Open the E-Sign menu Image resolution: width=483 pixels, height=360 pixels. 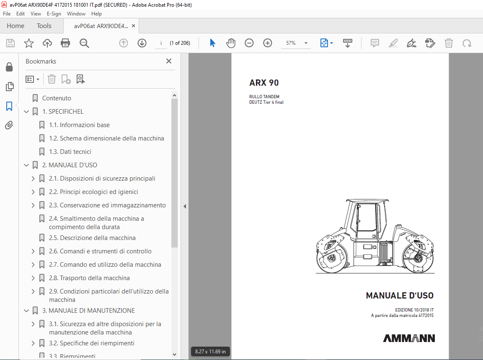coord(54,14)
